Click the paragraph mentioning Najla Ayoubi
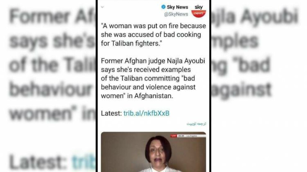Image resolution: width=307 pixels, height=172 pixels. [153, 78]
